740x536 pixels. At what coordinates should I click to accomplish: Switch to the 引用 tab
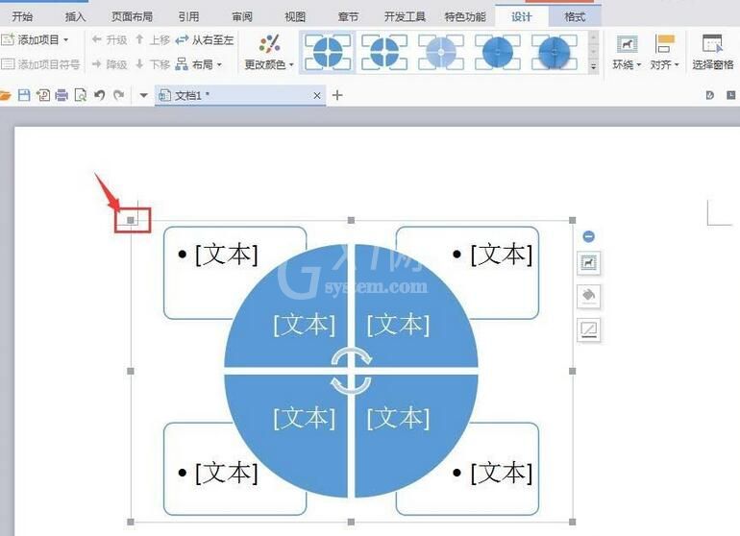[x=188, y=17]
